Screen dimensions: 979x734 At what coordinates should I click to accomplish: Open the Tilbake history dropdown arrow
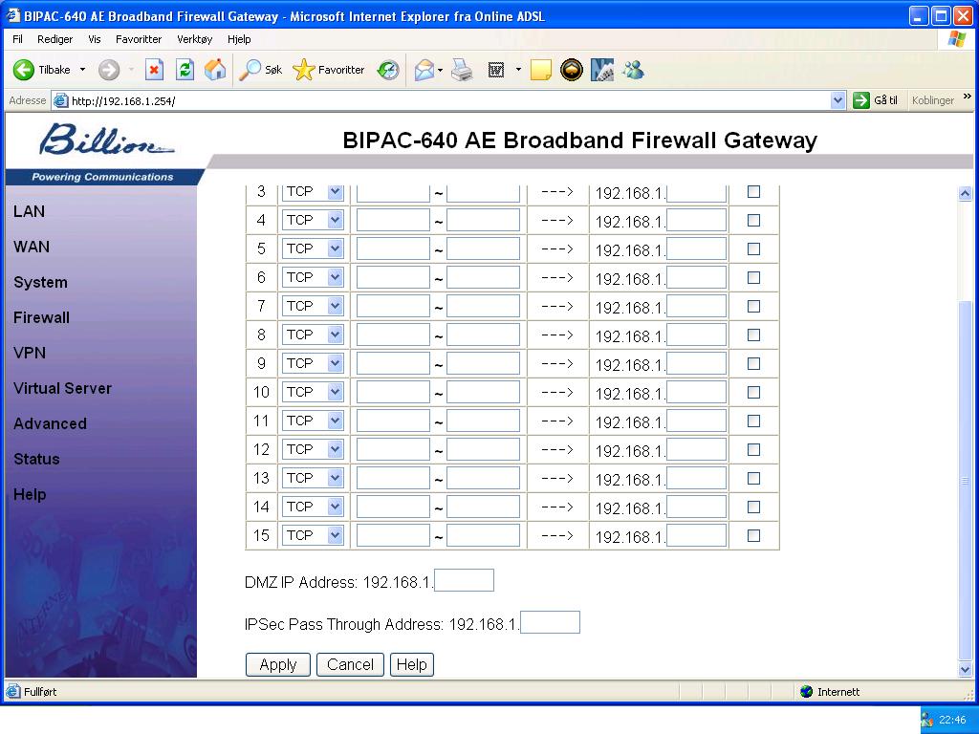82,70
